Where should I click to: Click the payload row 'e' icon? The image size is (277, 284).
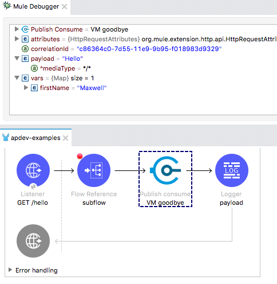click(x=25, y=59)
